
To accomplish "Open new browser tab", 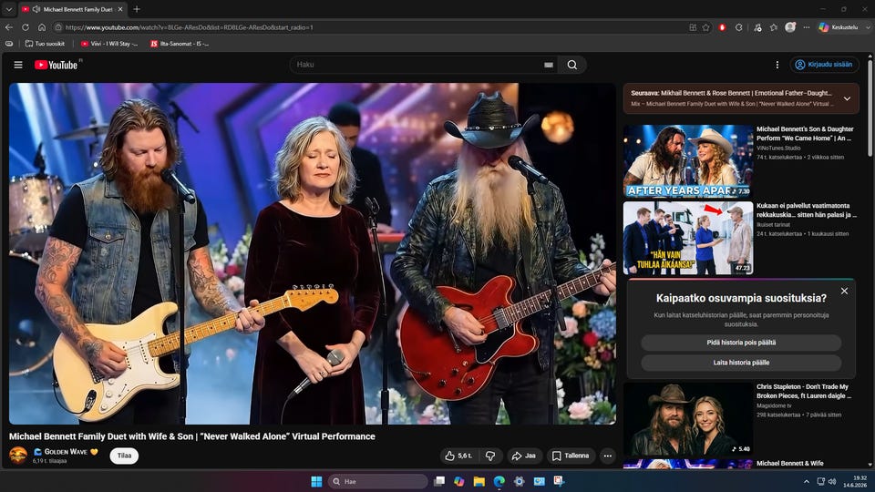I will click(137, 9).
